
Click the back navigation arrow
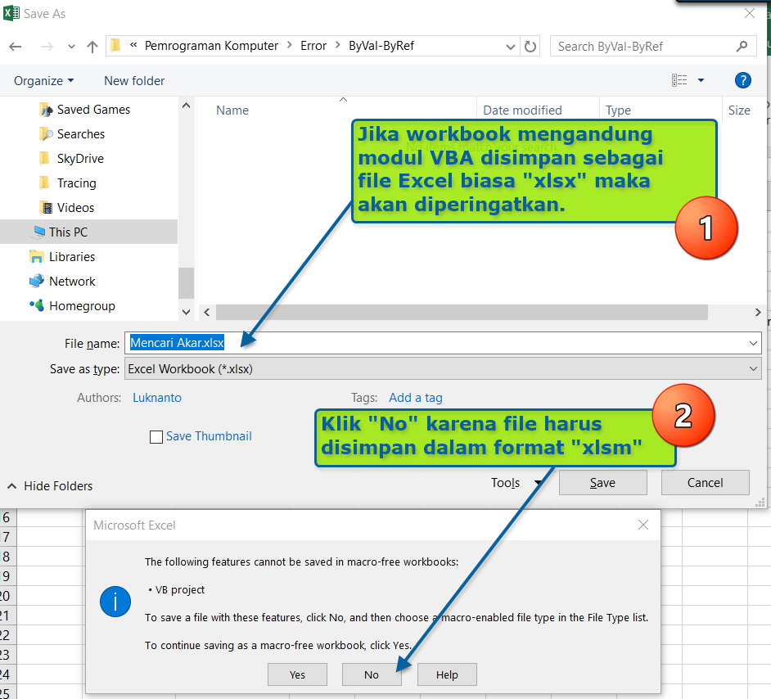click(16, 47)
